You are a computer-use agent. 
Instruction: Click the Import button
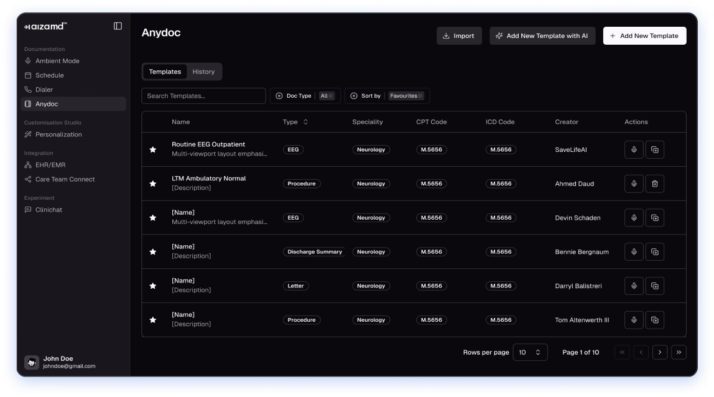(458, 36)
